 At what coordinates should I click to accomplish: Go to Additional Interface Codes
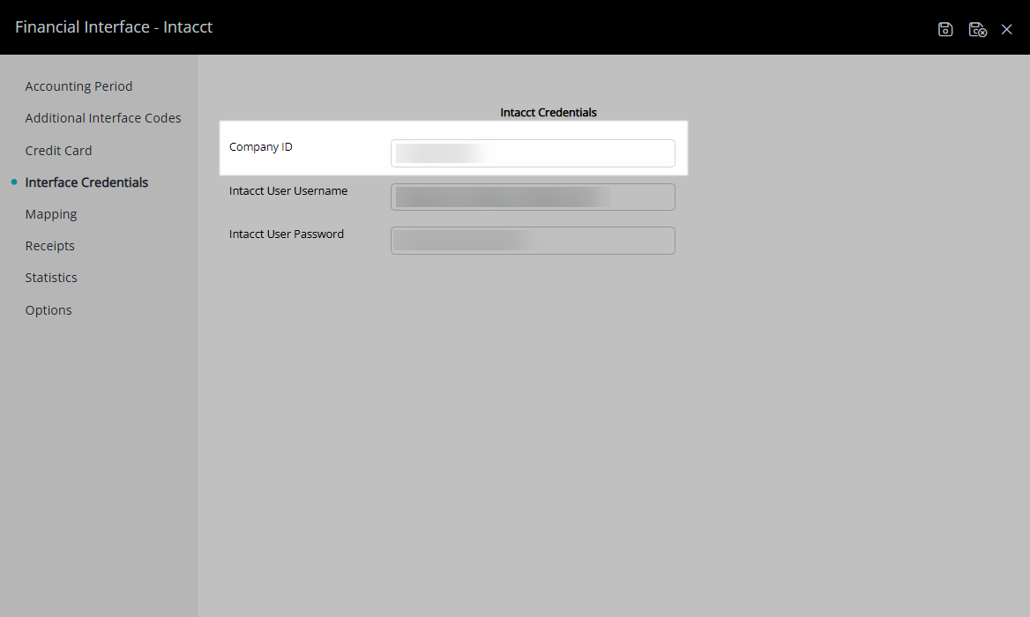[103, 118]
